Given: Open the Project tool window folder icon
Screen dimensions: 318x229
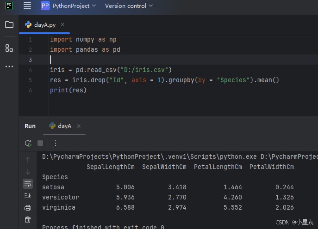Looking at the screenshot, I should pos(9,24).
